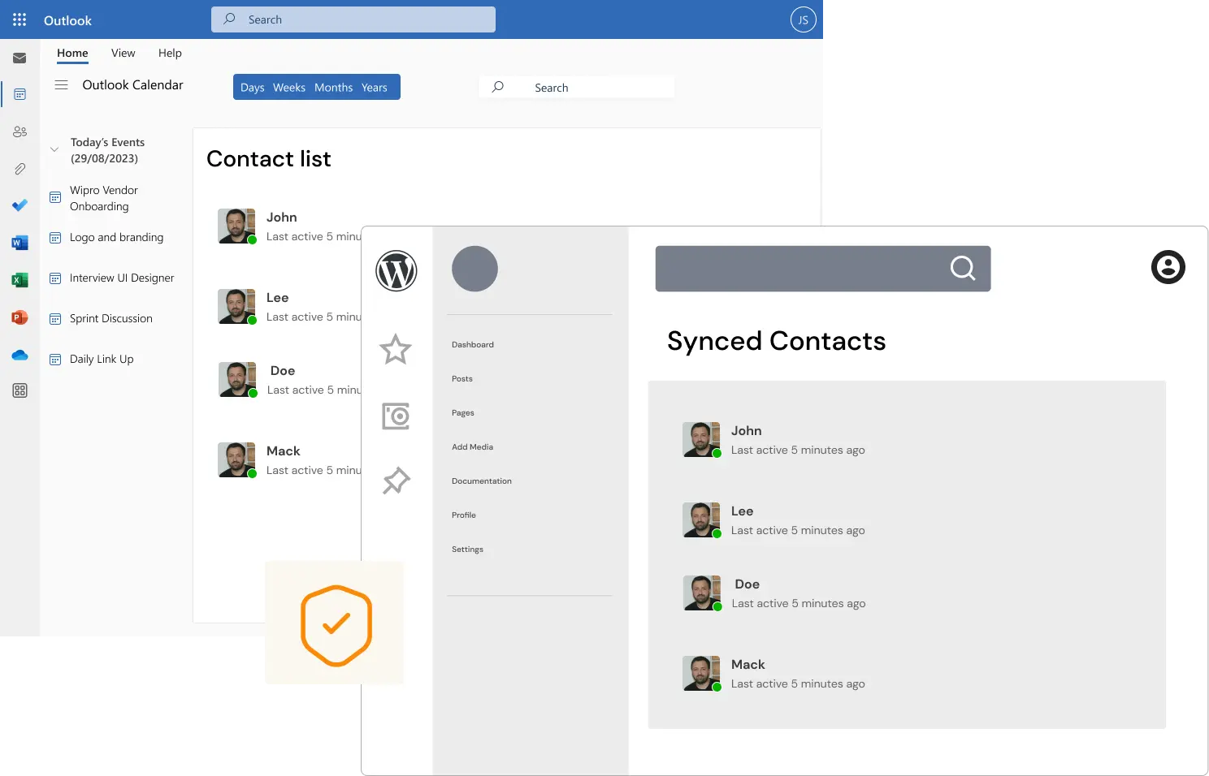Open the Files paperclip icon in sidebar

coord(20,169)
